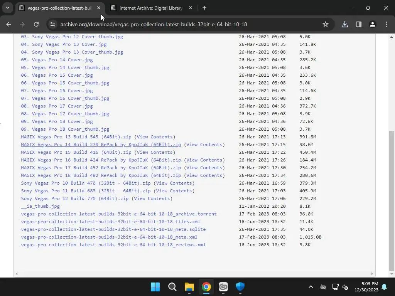395x296 pixels.
Task: Open Windows Security shield in taskbar
Action: coord(240,287)
